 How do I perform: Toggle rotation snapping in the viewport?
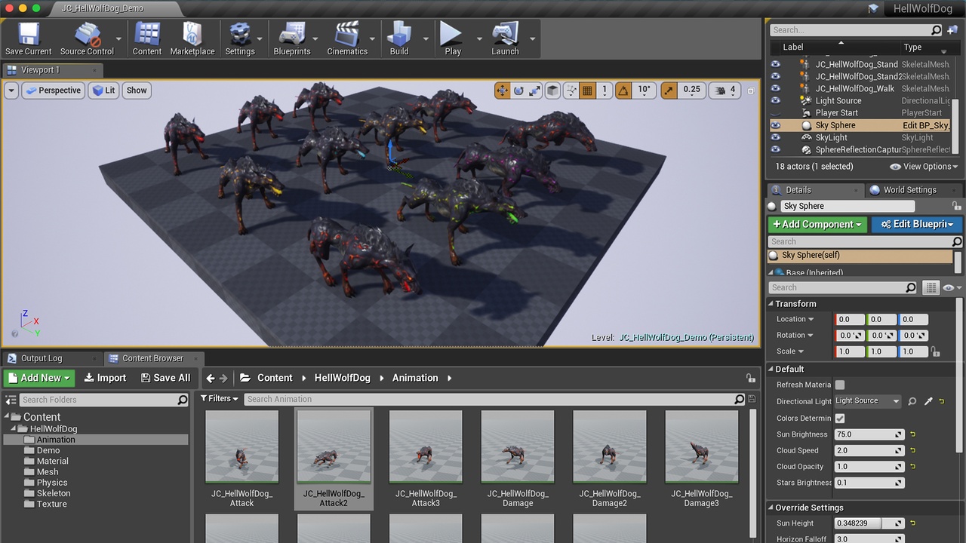623,90
